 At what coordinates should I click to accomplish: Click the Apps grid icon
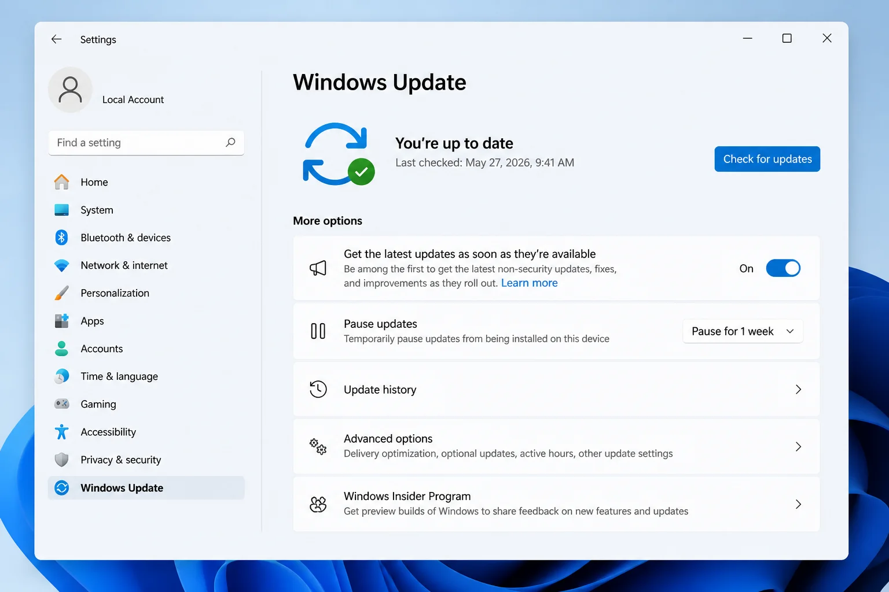62,321
